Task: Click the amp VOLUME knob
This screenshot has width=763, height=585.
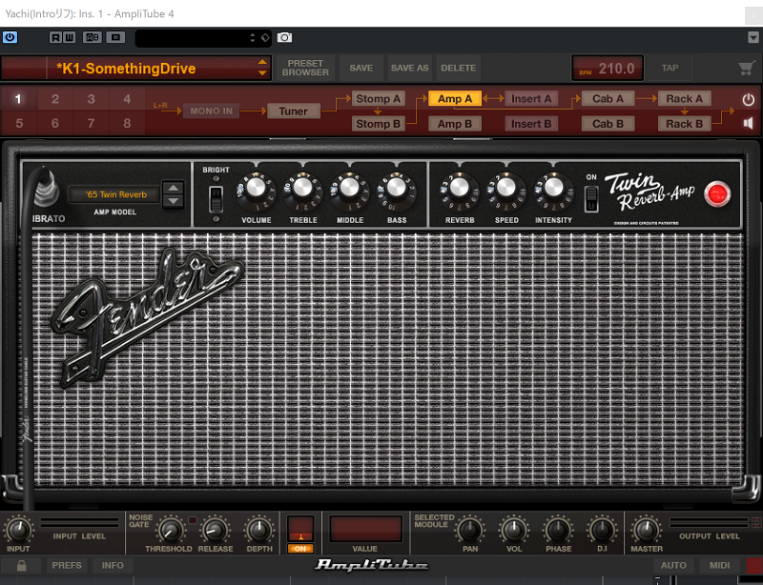Action: pyautogui.click(x=256, y=189)
